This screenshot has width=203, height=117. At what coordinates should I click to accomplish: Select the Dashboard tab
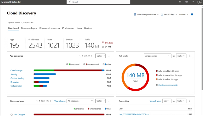[x=13, y=28]
